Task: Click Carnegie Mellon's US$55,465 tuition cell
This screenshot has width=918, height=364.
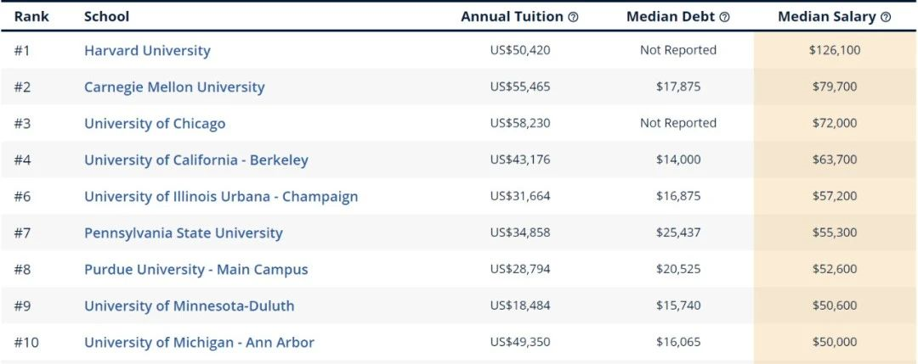Action: (520, 87)
